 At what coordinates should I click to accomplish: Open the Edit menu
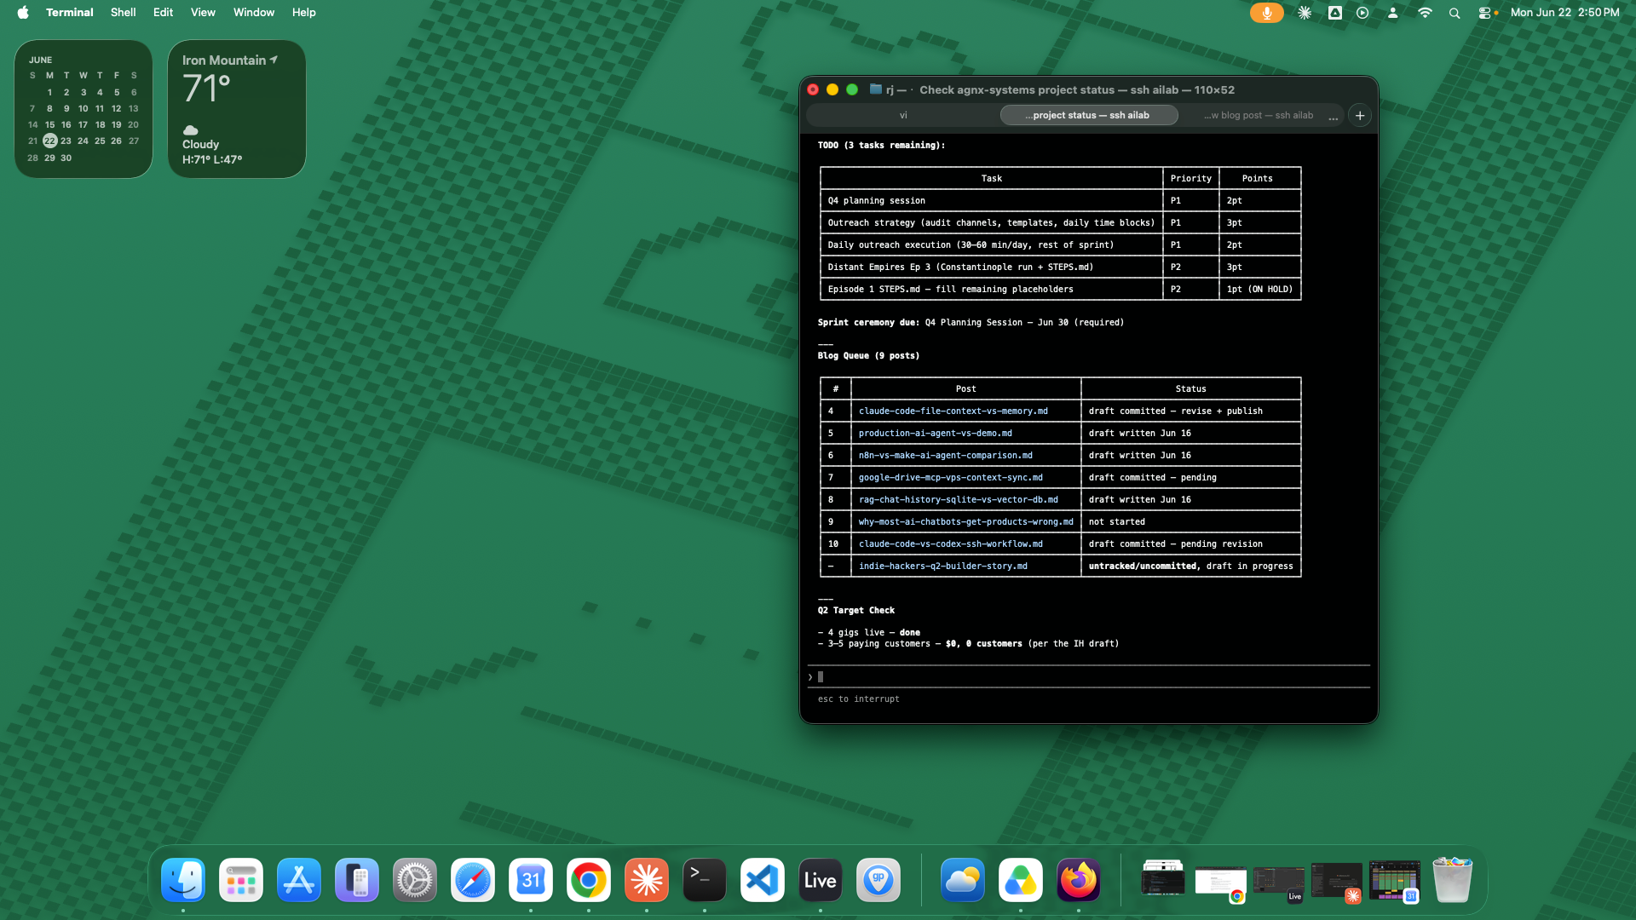pos(163,13)
